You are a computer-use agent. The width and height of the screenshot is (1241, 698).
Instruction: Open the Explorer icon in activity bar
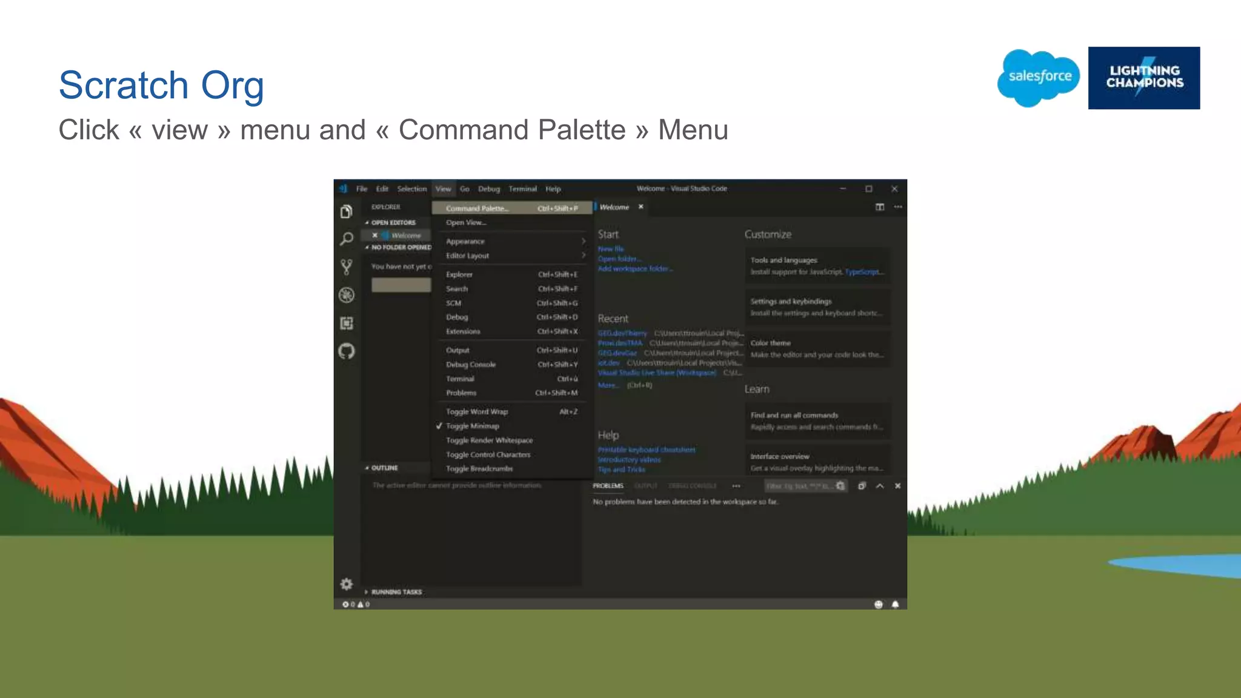[346, 211]
